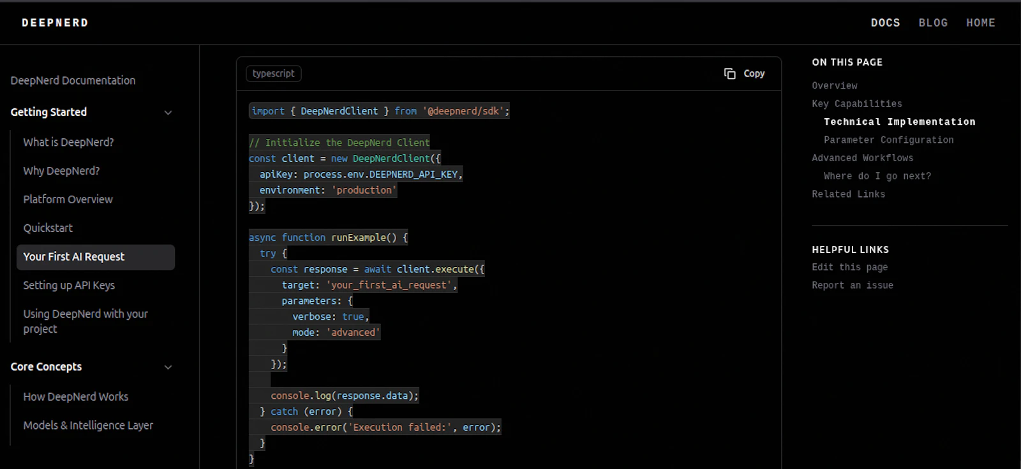Click the console.error 'Execution failed' line
The width and height of the screenshot is (1021, 469).
pos(385,428)
